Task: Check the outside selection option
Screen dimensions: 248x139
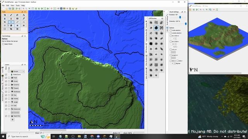Action: click(x=170, y=33)
